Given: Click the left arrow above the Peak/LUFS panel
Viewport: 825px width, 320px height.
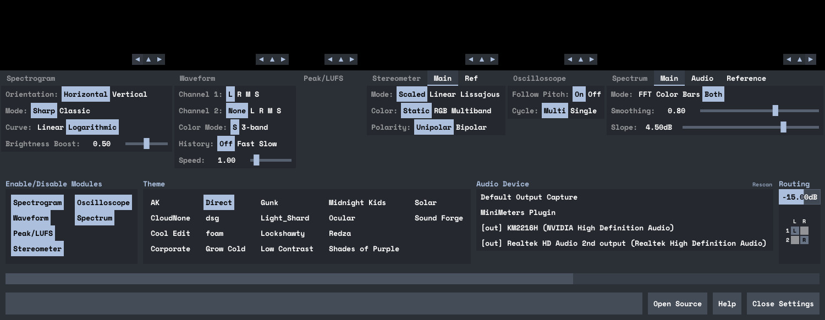Looking at the screenshot, I should point(330,59).
